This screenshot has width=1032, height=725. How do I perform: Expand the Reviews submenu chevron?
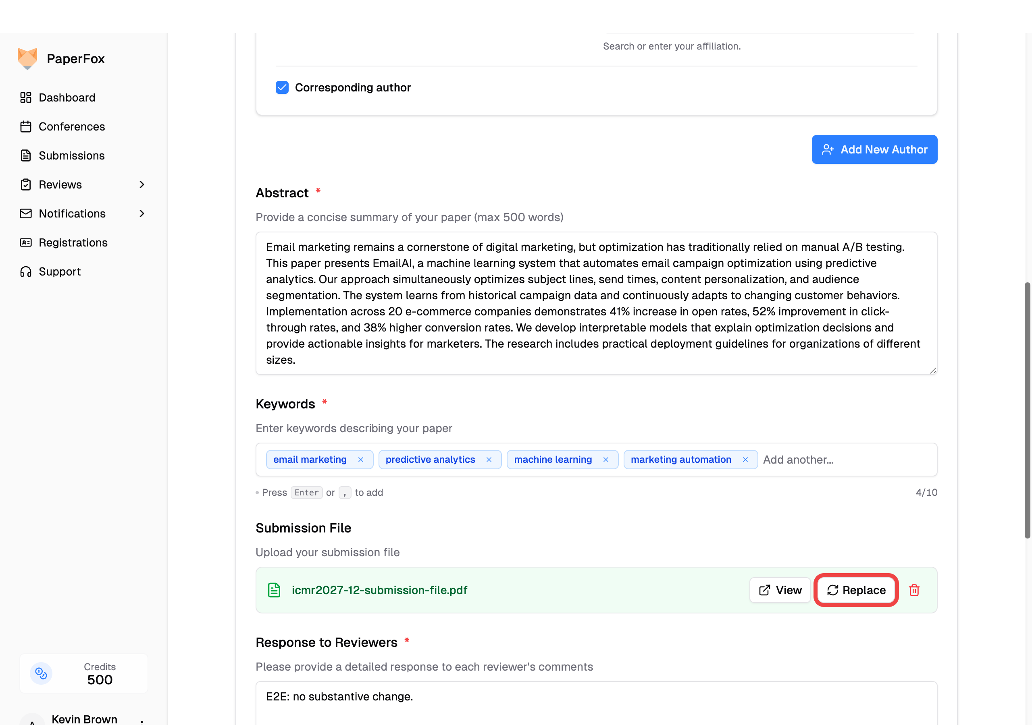(x=141, y=184)
